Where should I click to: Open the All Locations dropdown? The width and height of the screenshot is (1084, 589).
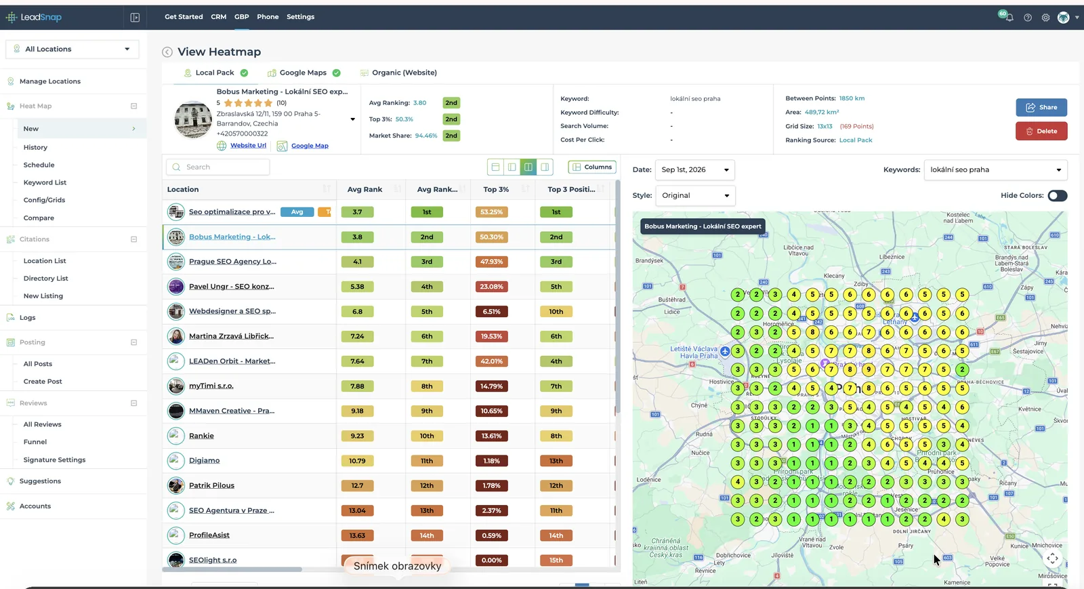coord(72,49)
